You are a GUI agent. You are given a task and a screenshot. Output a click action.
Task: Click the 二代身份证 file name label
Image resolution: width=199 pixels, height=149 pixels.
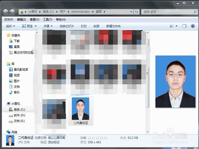coord(81,123)
